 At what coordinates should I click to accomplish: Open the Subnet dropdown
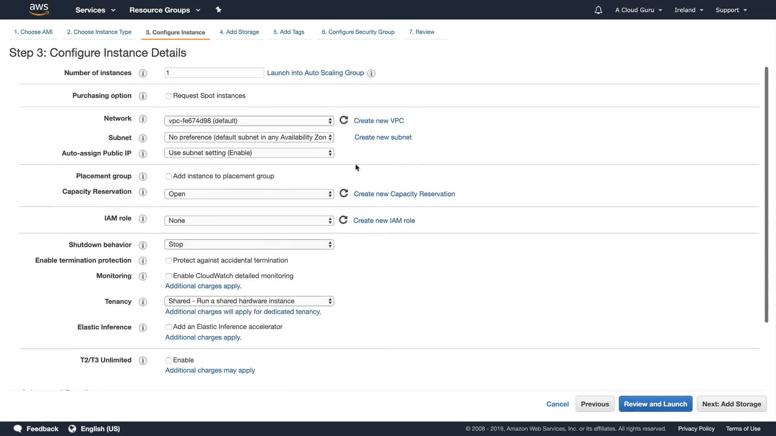249,137
